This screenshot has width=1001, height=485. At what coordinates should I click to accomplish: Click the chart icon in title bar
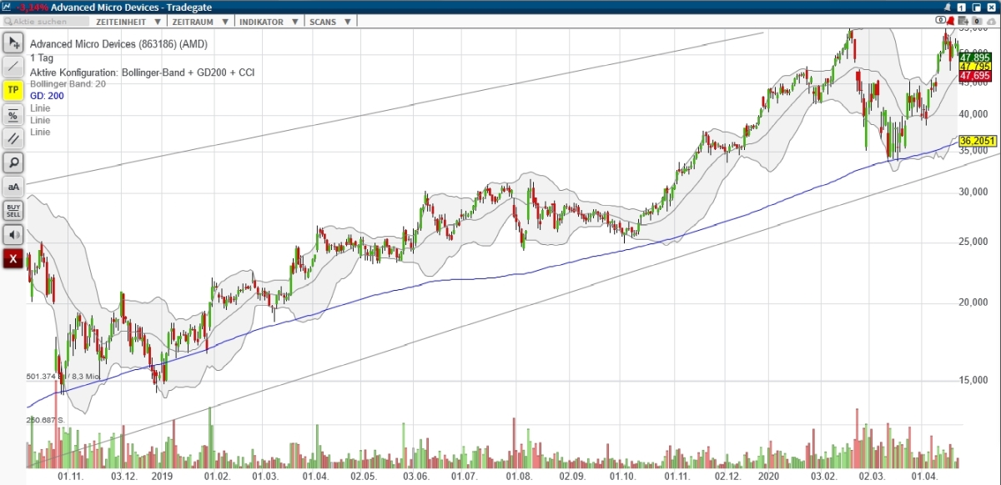tap(6, 6)
